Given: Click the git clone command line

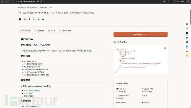Looking at the screenshot, I should [32, 106].
